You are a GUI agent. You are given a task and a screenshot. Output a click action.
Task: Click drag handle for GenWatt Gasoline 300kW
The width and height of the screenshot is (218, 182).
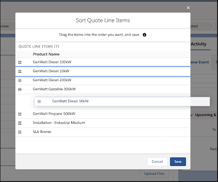coord(20,90)
